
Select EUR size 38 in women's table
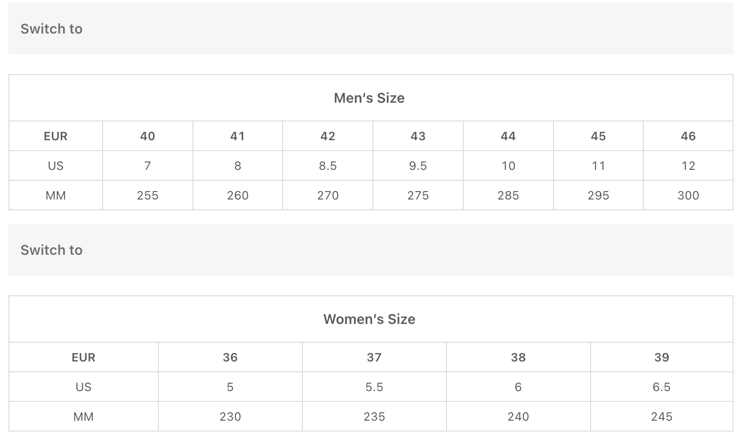coord(518,358)
